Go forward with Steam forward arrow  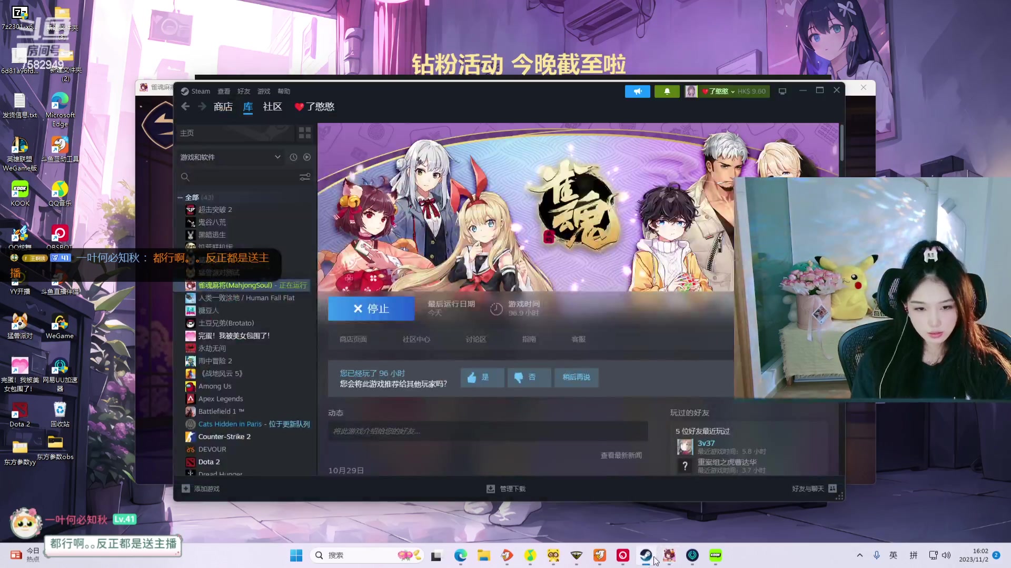pos(202,107)
